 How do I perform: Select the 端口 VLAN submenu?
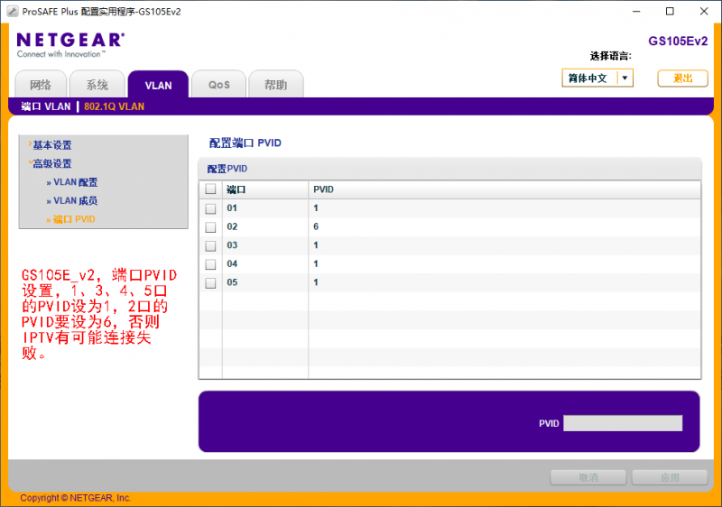(46, 106)
